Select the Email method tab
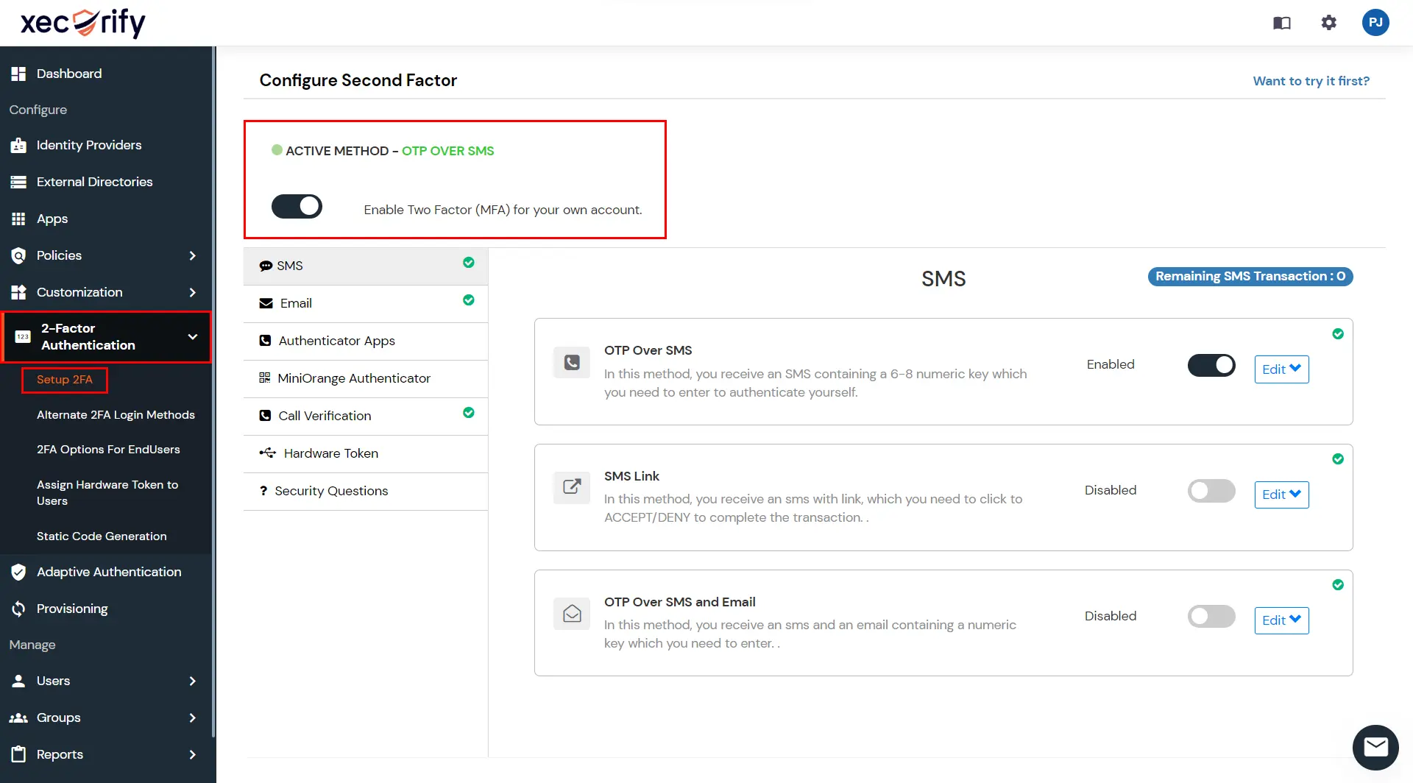 coord(366,303)
